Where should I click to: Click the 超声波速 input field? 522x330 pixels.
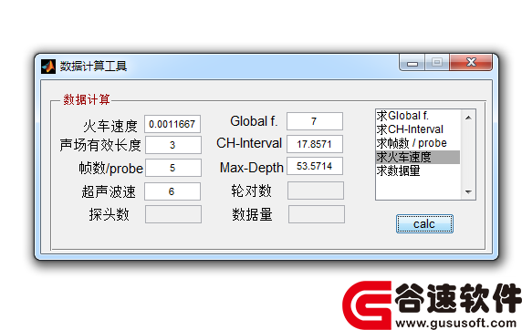[172, 191]
